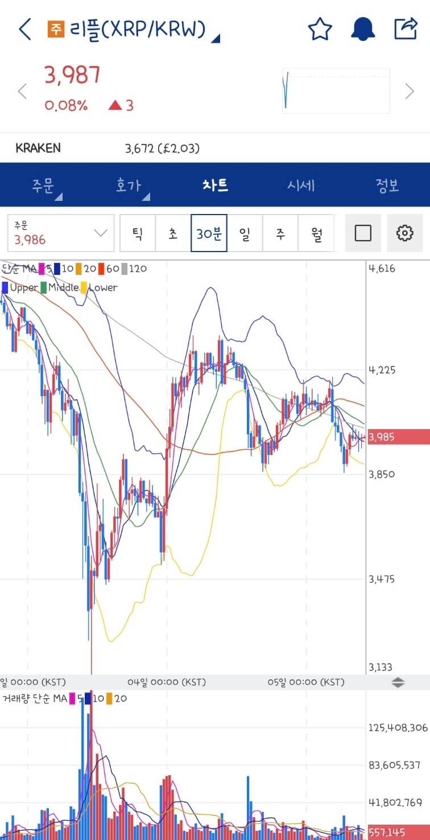430x840 pixels.
Task: Show next coin with right chevron
Action: pyautogui.click(x=410, y=91)
